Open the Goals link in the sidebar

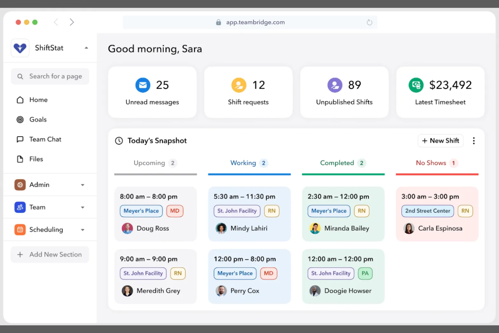tap(38, 119)
